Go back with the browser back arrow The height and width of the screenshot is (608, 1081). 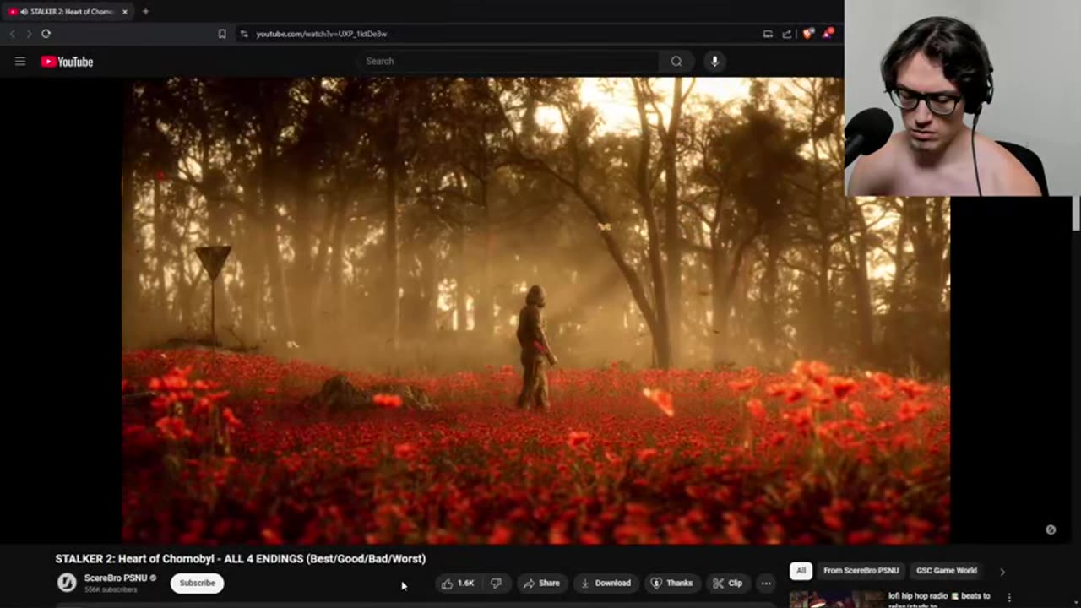(x=12, y=34)
